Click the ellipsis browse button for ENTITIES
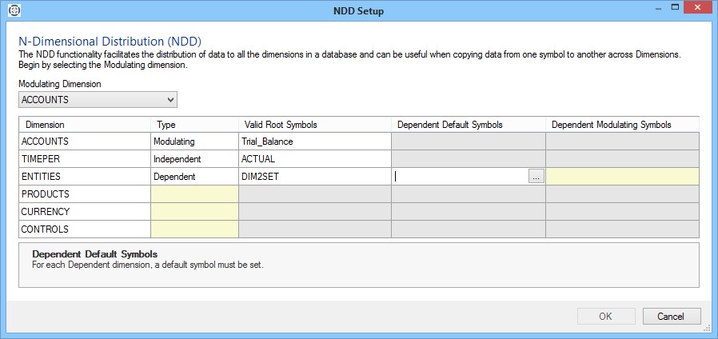The image size is (718, 339). click(x=536, y=177)
